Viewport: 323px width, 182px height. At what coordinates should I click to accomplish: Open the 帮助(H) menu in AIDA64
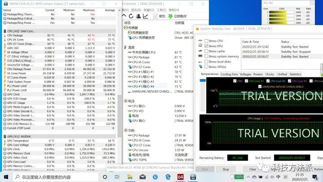(174, 10)
